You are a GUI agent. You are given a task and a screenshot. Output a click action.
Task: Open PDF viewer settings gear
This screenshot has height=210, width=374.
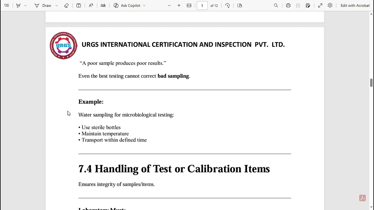pos(330,6)
